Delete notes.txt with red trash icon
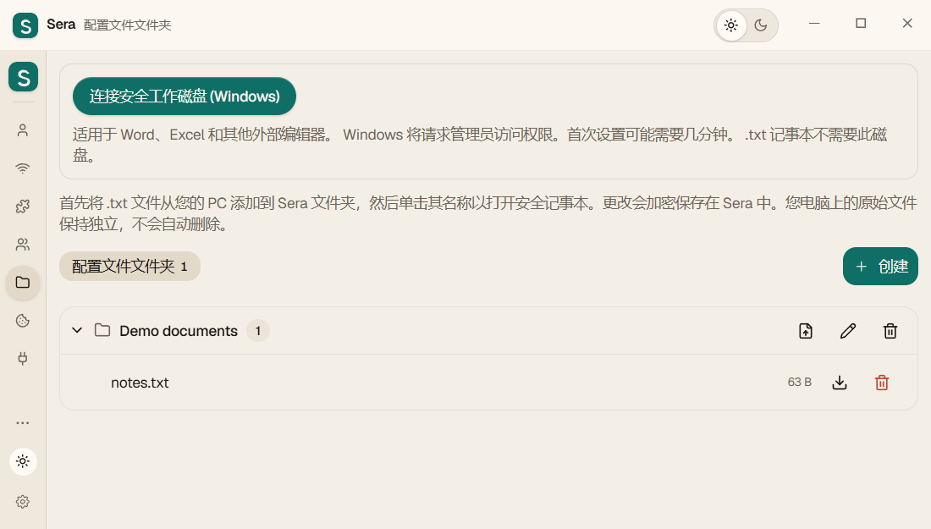This screenshot has height=529, width=931. pos(882,383)
